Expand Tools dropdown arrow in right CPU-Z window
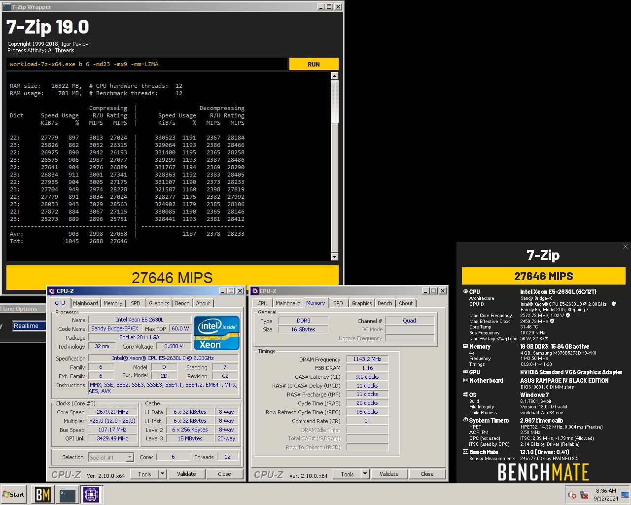 coord(365,474)
